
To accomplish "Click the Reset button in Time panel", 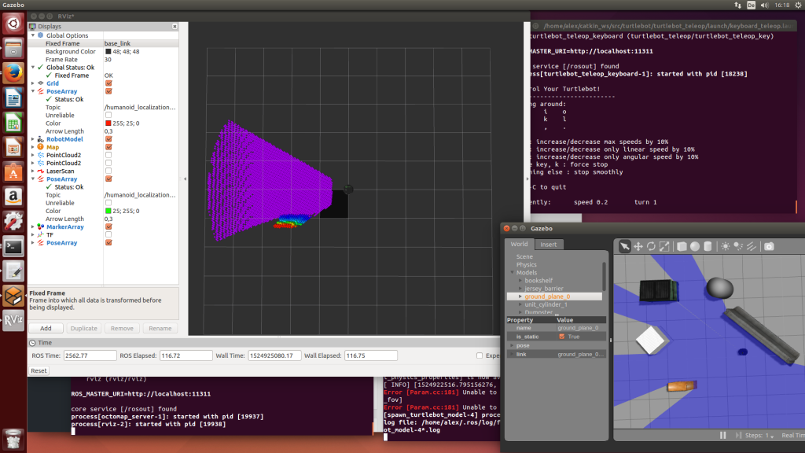I will tap(39, 371).
